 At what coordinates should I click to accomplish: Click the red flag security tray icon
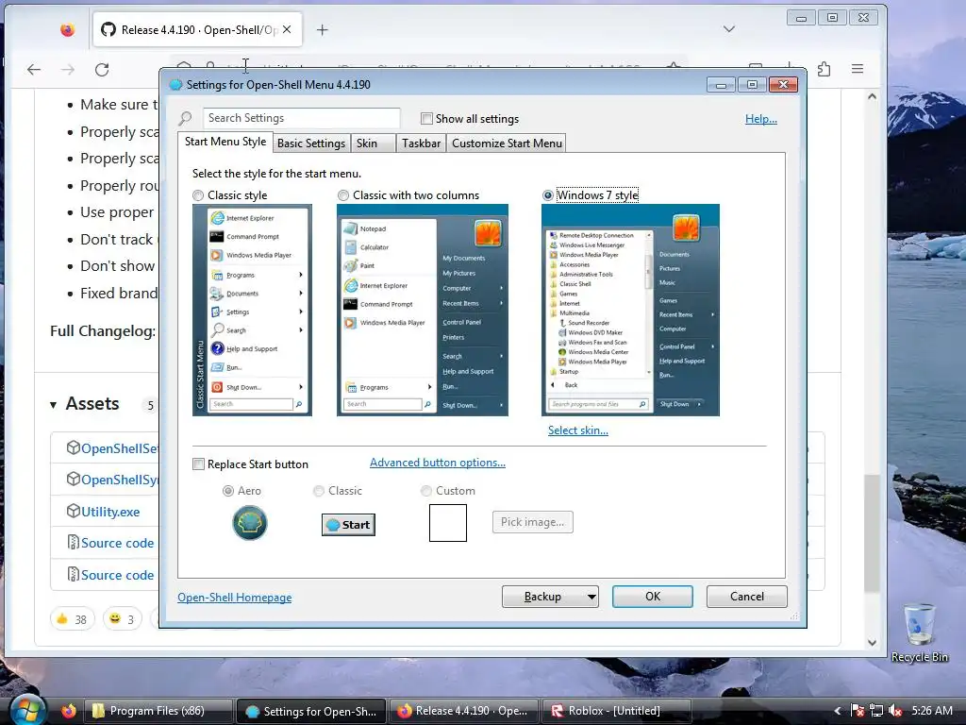tap(857, 711)
